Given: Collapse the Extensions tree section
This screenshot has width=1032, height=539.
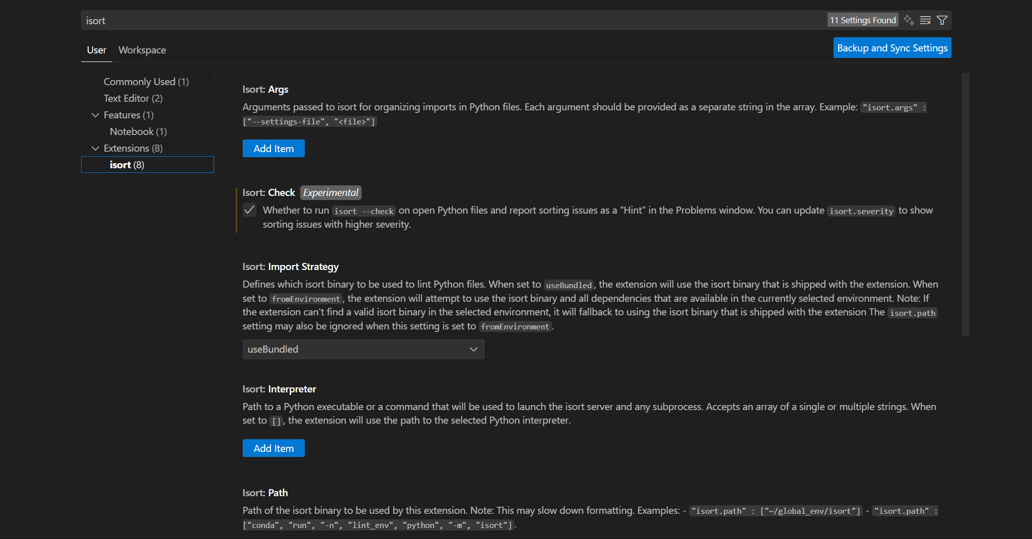Looking at the screenshot, I should tap(95, 148).
